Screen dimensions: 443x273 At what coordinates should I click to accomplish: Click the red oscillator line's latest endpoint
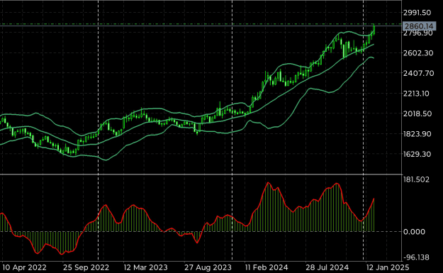coord(374,199)
